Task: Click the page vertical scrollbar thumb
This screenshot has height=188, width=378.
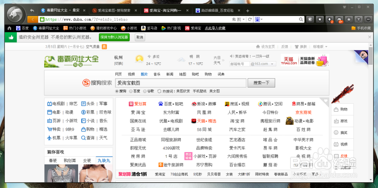Action: point(370,56)
